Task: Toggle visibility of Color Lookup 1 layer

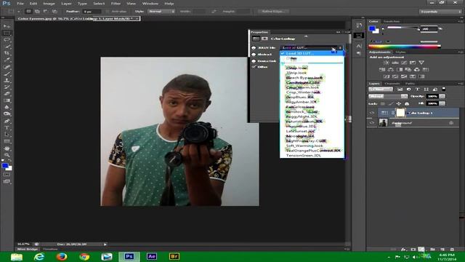Action: point(372,113)
